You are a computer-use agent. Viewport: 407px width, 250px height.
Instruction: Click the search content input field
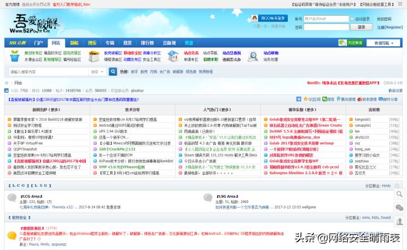pos(49,72)
